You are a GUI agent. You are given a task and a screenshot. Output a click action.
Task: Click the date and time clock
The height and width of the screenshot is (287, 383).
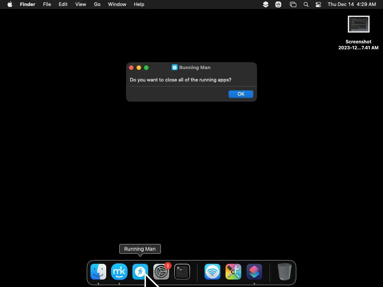pyautogui.click(x=352, y=4)
